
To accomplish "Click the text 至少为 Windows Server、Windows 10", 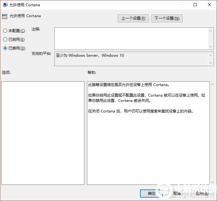I will [x=90, y=55].
